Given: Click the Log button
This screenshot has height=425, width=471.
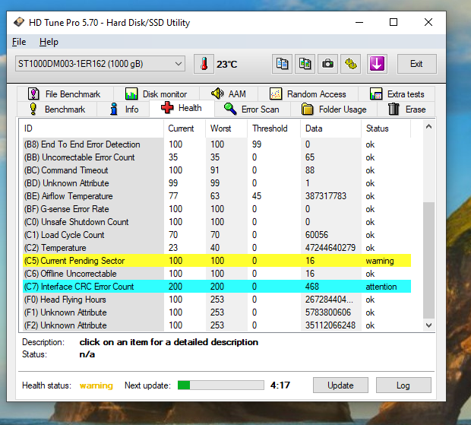Looking at the screenshot, I should (403, 385).
